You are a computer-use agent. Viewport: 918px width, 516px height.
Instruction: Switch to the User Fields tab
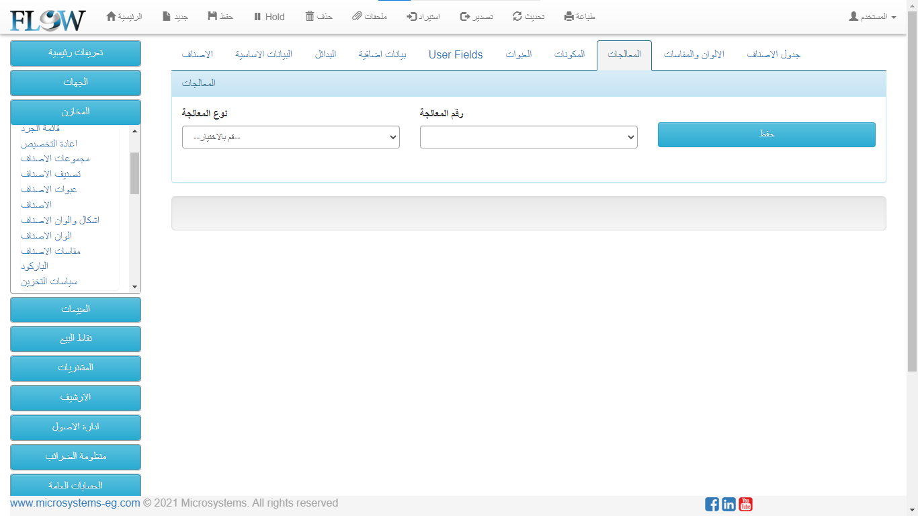coord(456,55)
